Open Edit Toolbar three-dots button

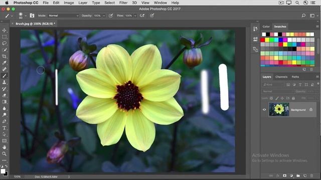(x=5, y=160)
